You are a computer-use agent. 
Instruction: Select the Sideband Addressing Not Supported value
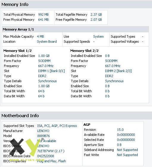point(127,150)
